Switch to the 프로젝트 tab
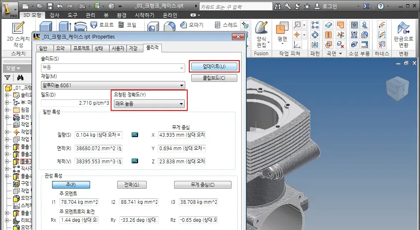 tap(82, 48)
